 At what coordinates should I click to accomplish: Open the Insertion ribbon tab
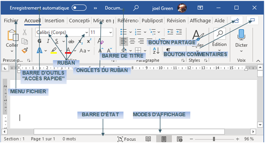tap(54, 20)
